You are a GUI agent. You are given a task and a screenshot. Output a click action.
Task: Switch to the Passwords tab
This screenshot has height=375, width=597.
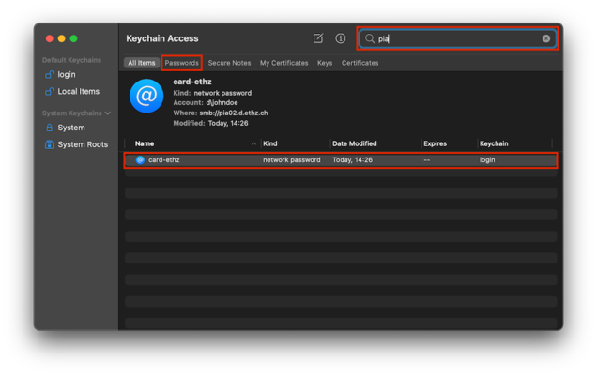tap(181, 63)
